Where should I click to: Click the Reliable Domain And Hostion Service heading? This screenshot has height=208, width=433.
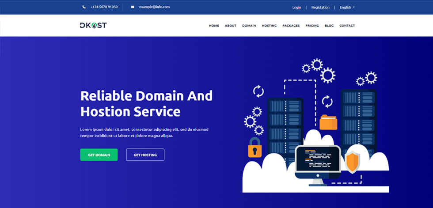click(x=146, y=104)
